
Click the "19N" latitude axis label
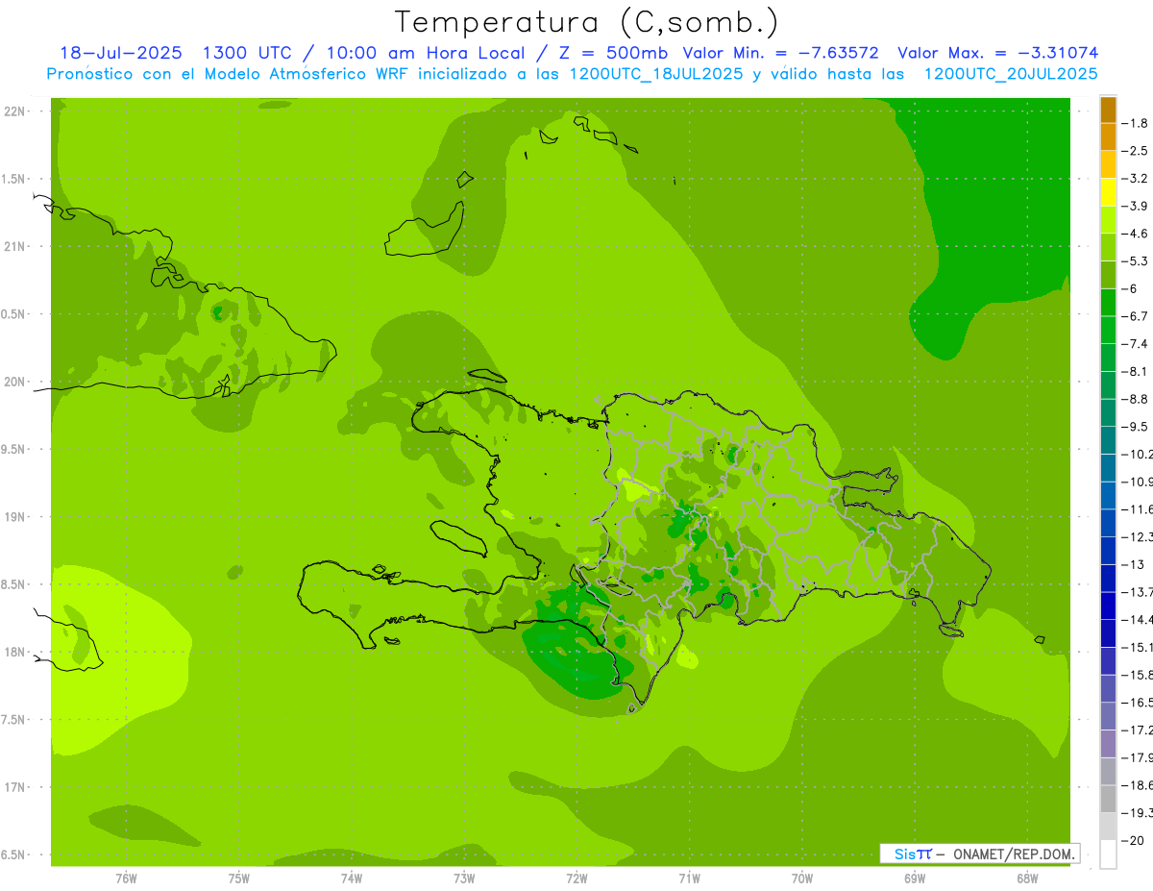(16, 517)
